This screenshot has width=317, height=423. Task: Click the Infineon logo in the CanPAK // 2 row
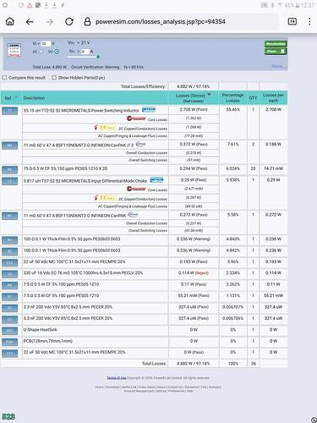click(x=140, y=145)
